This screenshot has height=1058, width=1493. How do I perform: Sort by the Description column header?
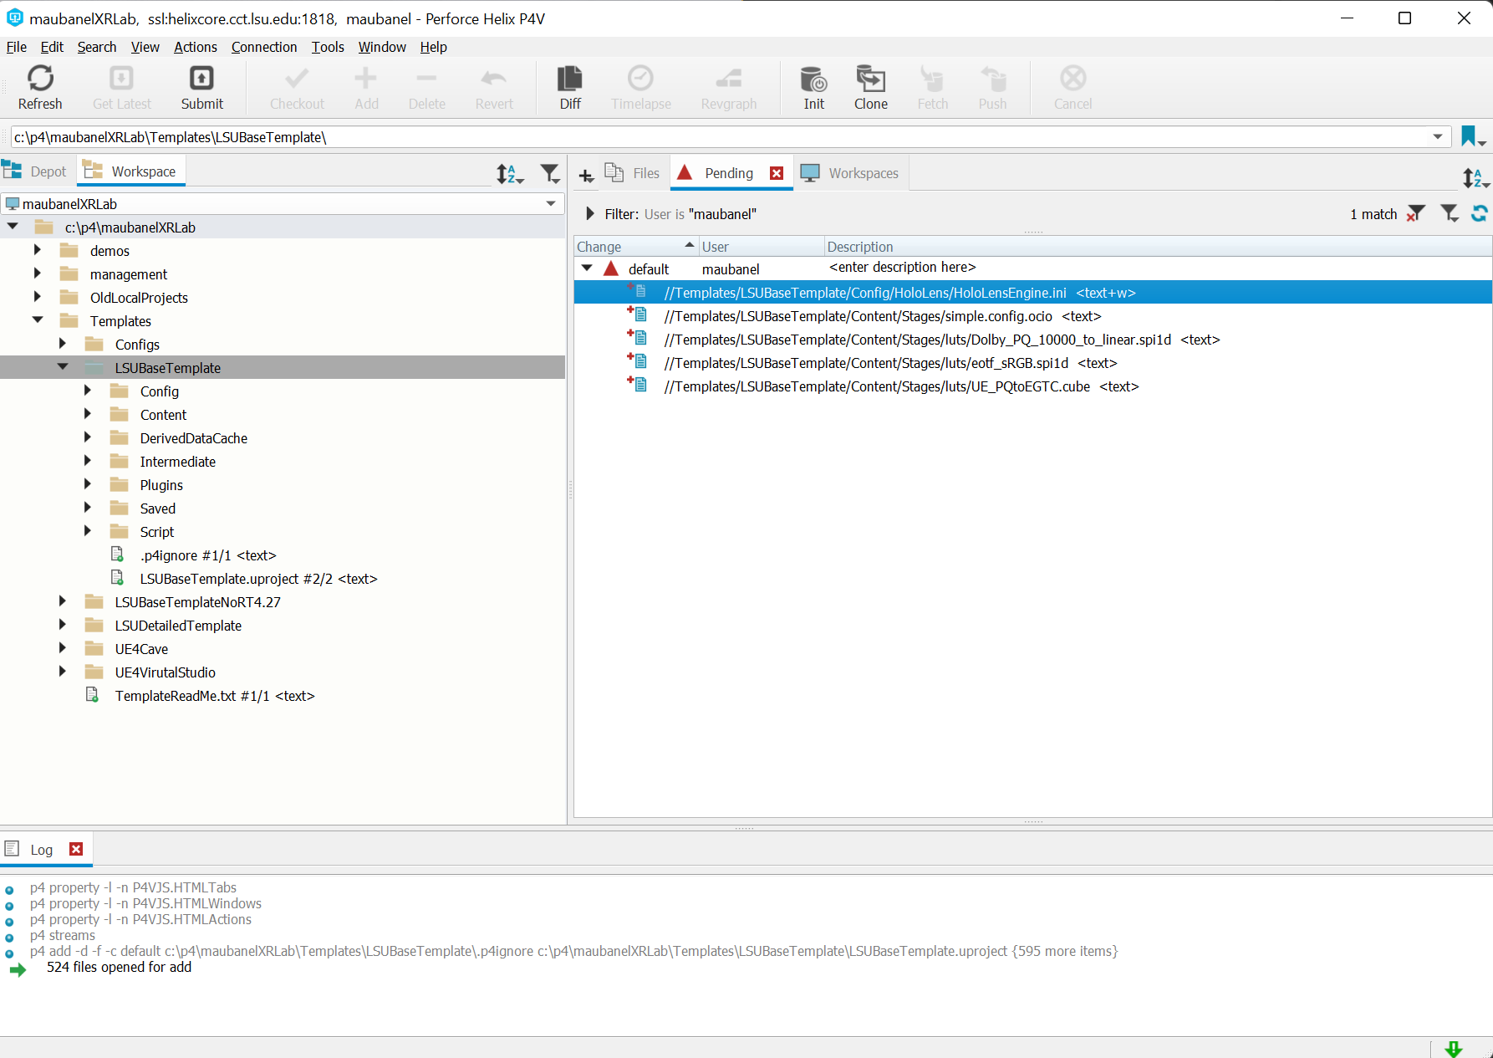(1158, 247)
